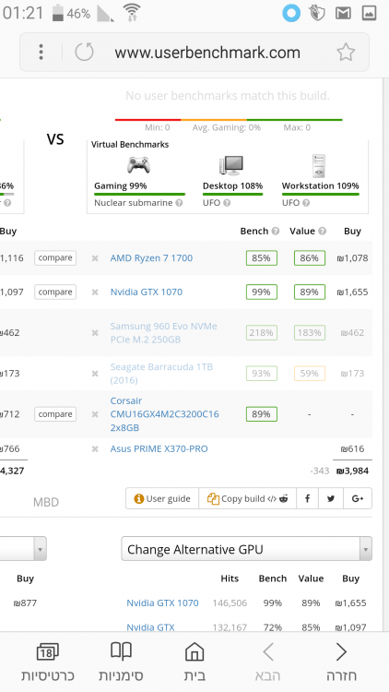Click help icon beside Value header
Screen dimensions: 389x692
[x=322, y=231]
